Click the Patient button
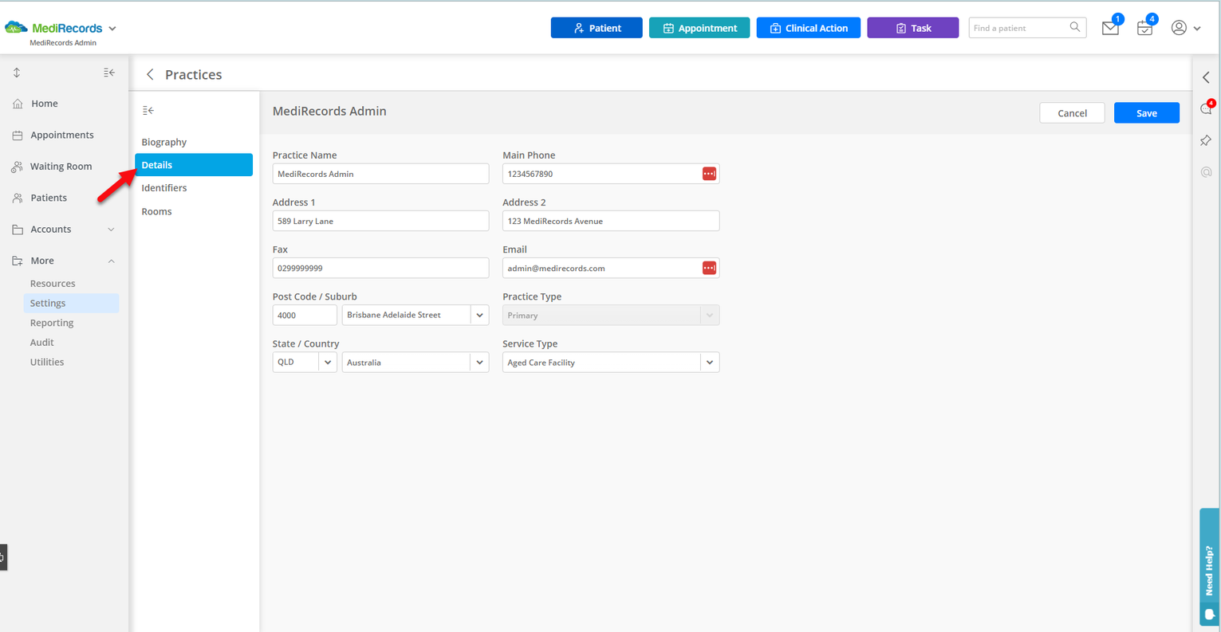The width and height of the screenshot is (1221, 632). click(x=597, y=28)
